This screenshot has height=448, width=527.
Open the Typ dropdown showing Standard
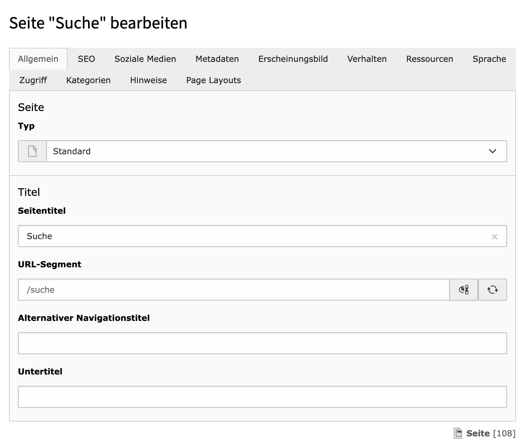point(268,151)
